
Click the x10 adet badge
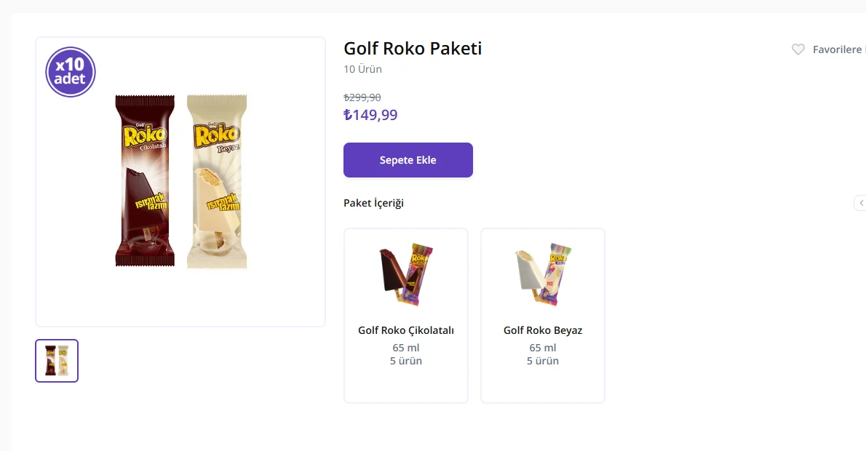pyautogui.click(x=71, y=72)
